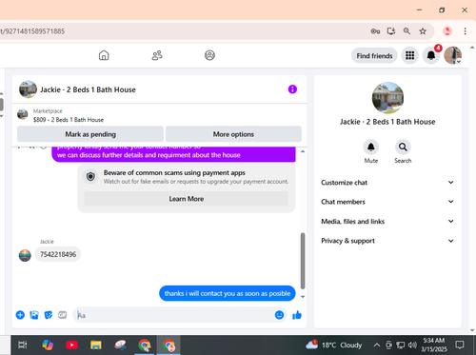This screenshot has height=355, width=476.
Task: Click the first Chrome taskbar icon
Action: [145, 345]
